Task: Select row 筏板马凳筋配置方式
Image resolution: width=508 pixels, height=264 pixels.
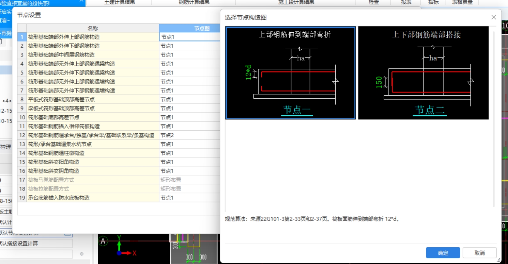Action: point(93,180)
